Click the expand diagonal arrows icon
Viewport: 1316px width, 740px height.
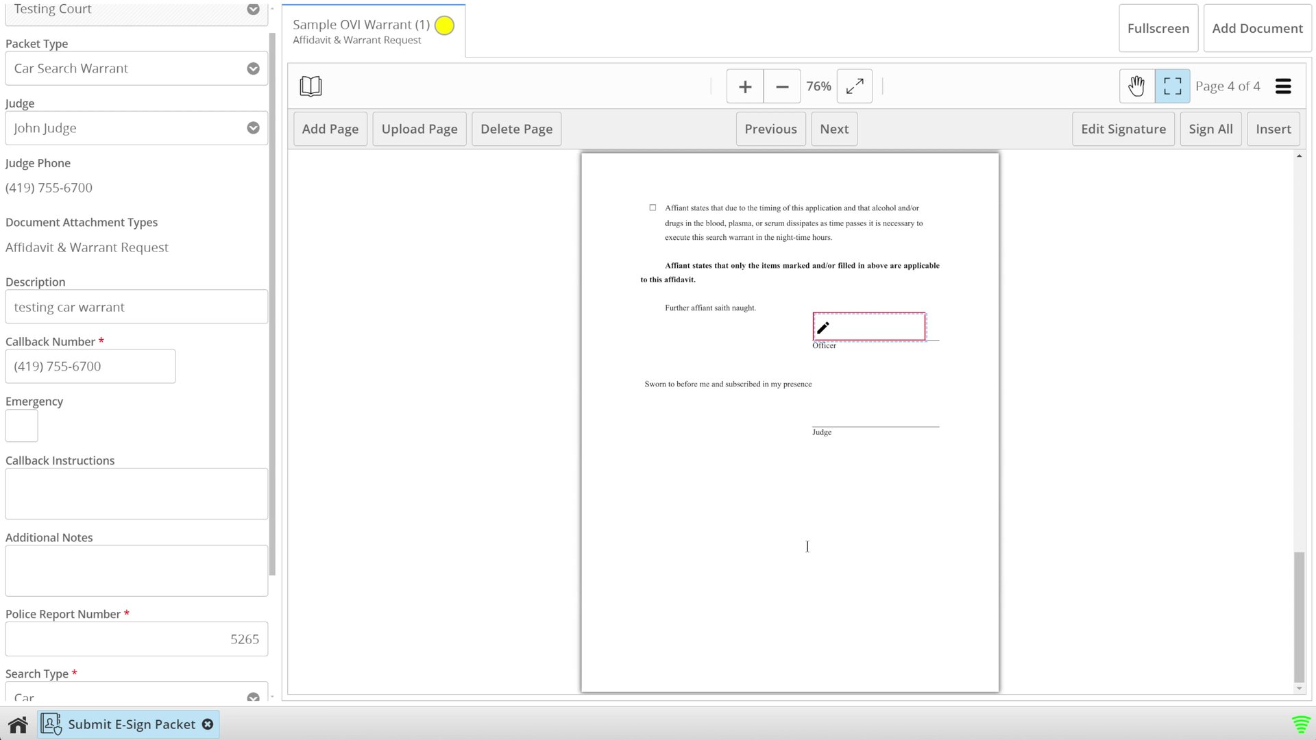854,86
